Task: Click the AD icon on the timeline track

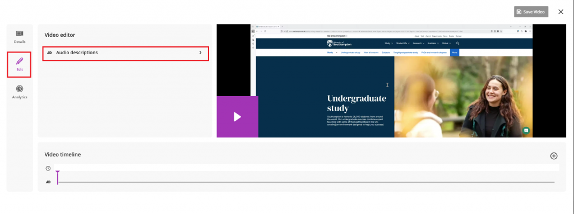Action: coord(48,182)
